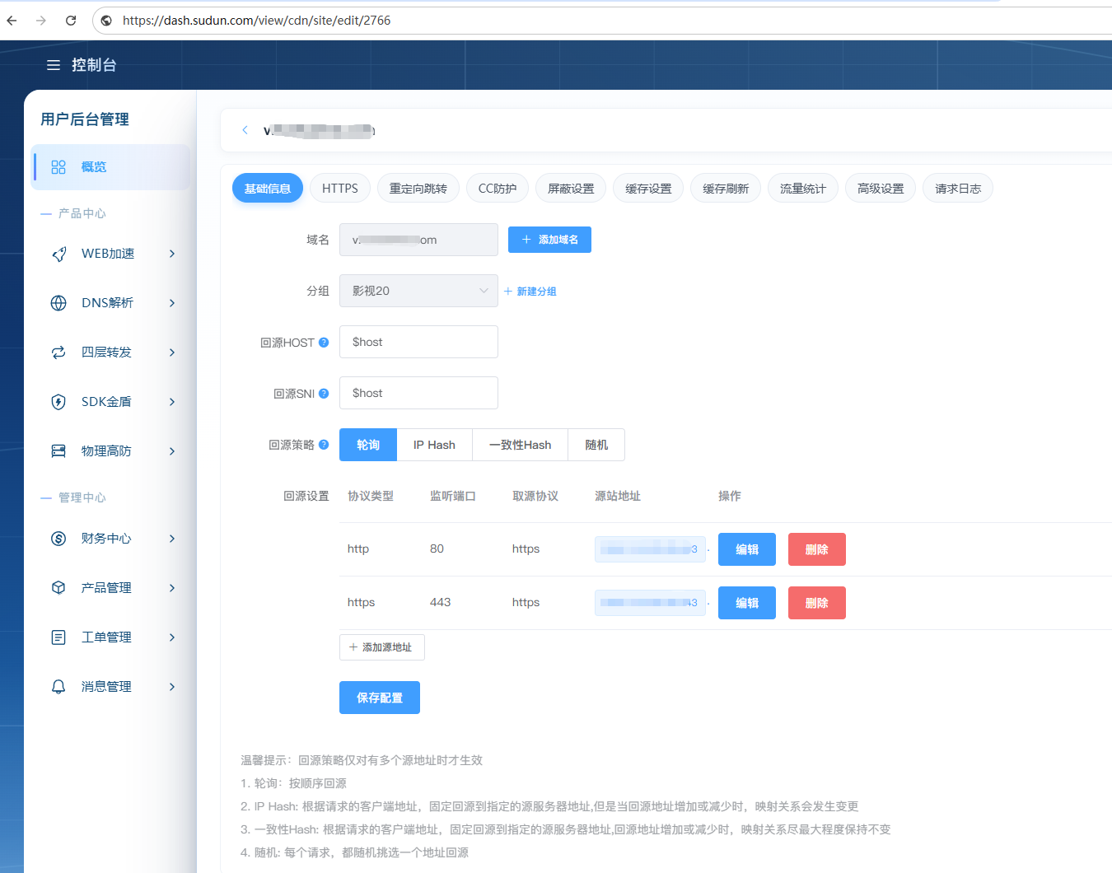Image resolution: width=1112 pixels, height=873 pixels.
Task: Open the 分组 dropdown showing 影视20
Action: tap(418, 291)
